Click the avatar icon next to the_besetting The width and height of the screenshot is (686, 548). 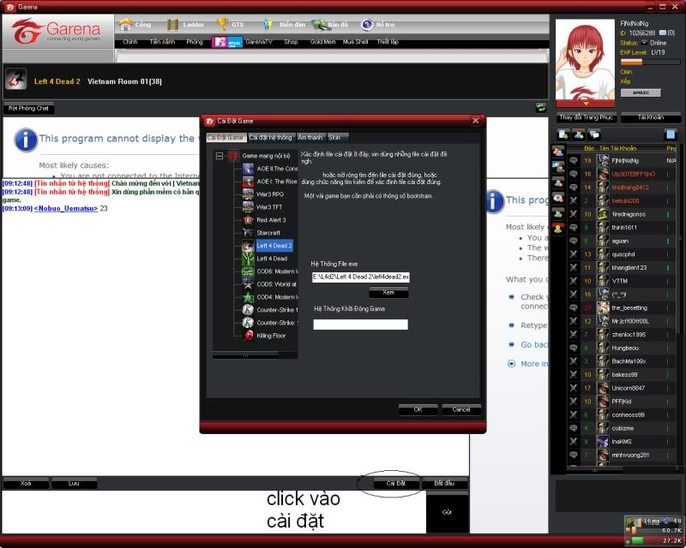603,307
